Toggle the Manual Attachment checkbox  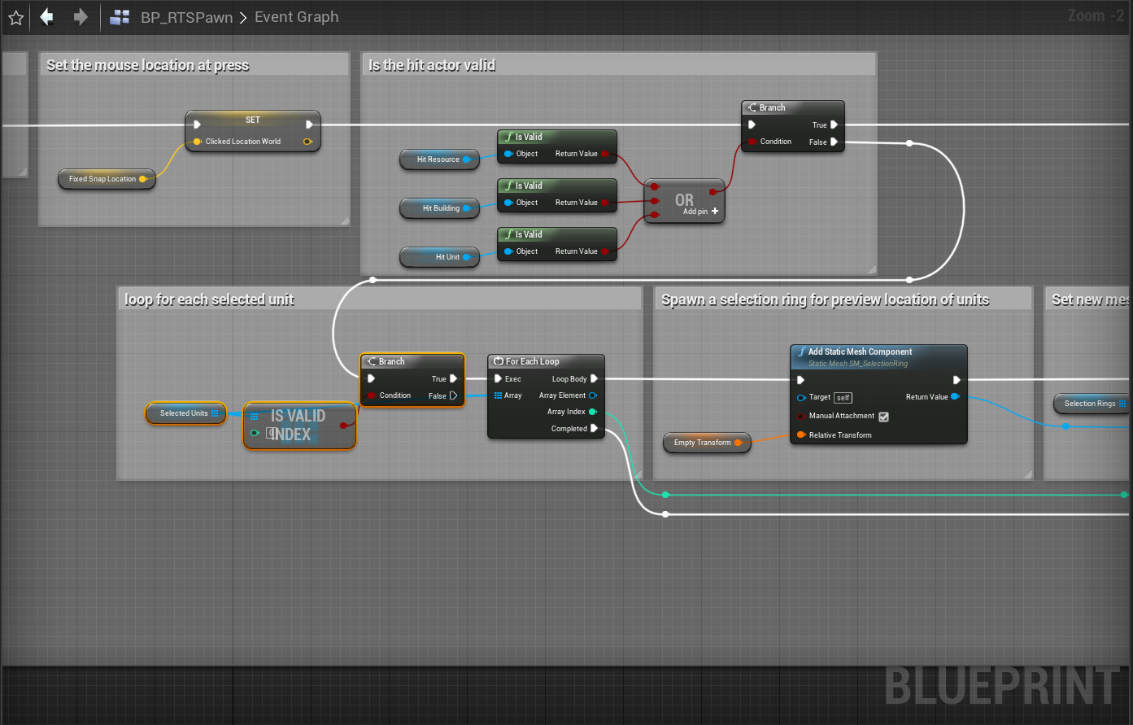pyautogui.click(x=883, y=417)
